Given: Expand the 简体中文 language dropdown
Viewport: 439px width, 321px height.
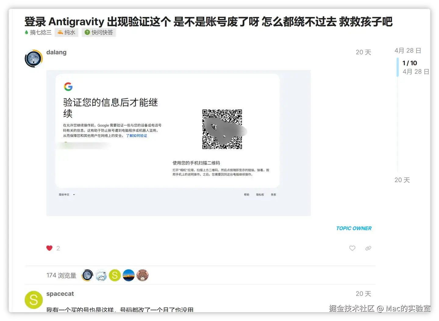Looking at the screenshot, I should (x=67, y=194).
